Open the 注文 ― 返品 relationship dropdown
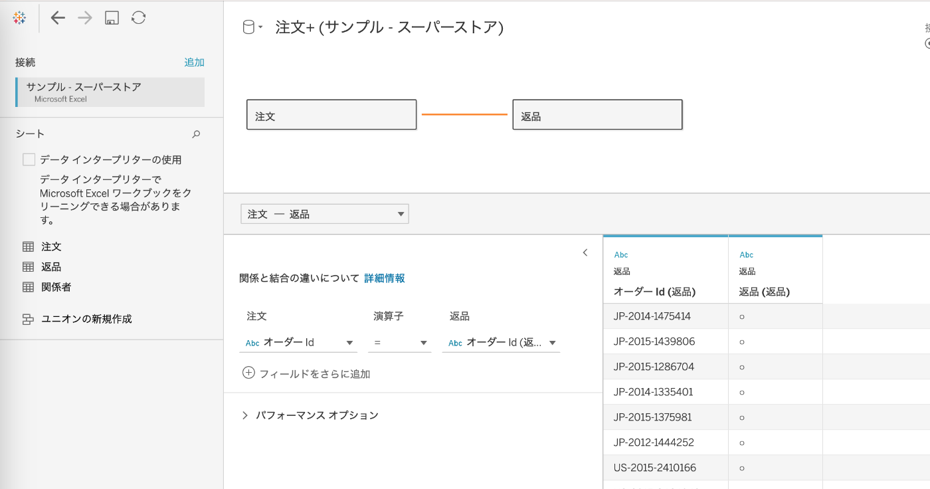 (325, 214)
